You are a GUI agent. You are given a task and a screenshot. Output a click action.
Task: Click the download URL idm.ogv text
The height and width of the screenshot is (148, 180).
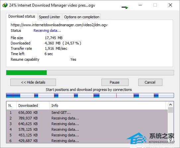point(59,25)
